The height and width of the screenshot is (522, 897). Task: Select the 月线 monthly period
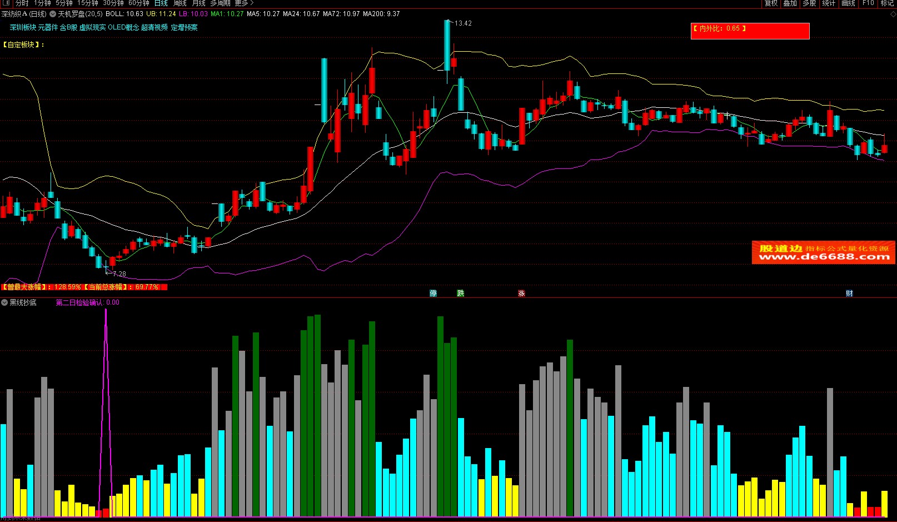point(198,3)
